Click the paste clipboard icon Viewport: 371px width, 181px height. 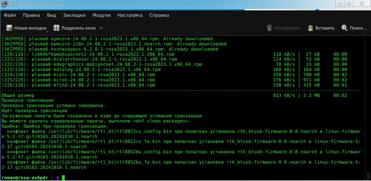310,28
